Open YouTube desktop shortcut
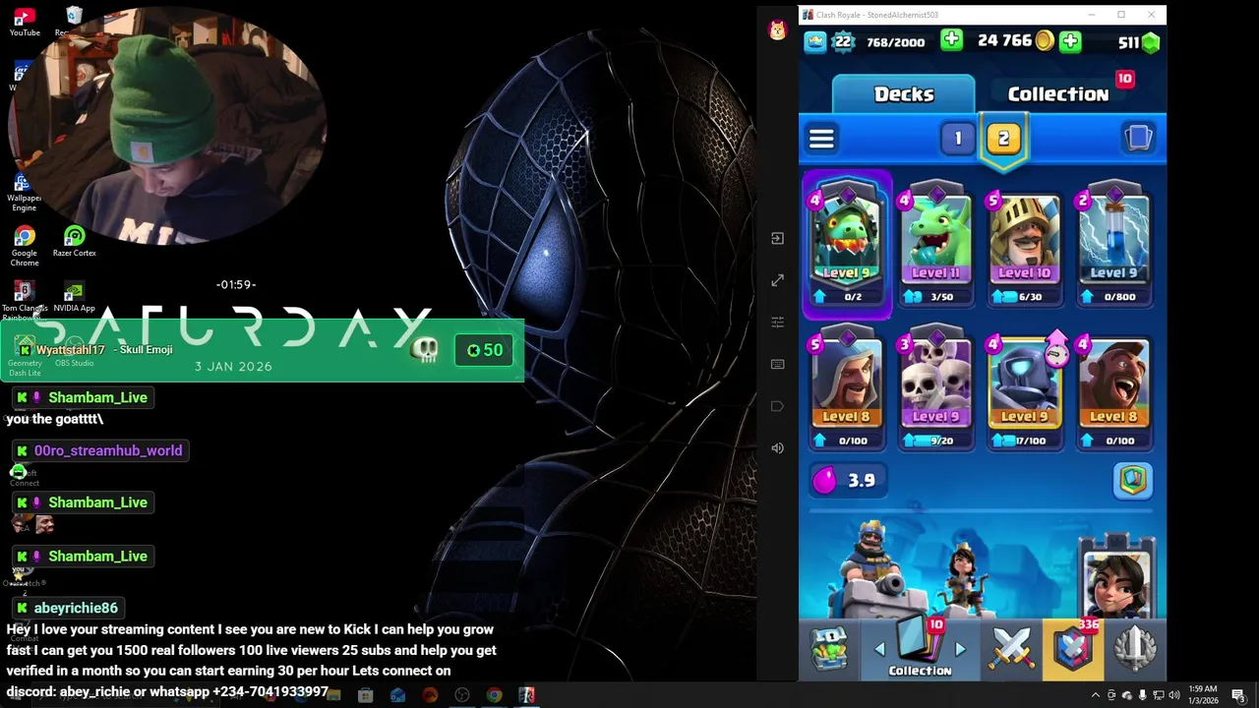This screenshot has height=708, width=1259. click(x=25, y=22)
